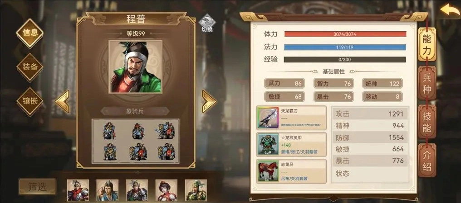The width and height of the screenshot is (461, 203).
Task: Pick the green-hat general portrait at bottom
Action: pyautogui.click(x=196, y=190)
